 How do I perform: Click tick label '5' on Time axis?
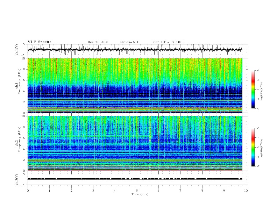point(137,191)
